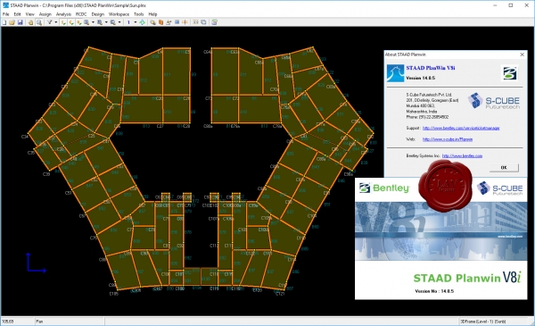Activate the zoom magnifier tool

(39, 22)
